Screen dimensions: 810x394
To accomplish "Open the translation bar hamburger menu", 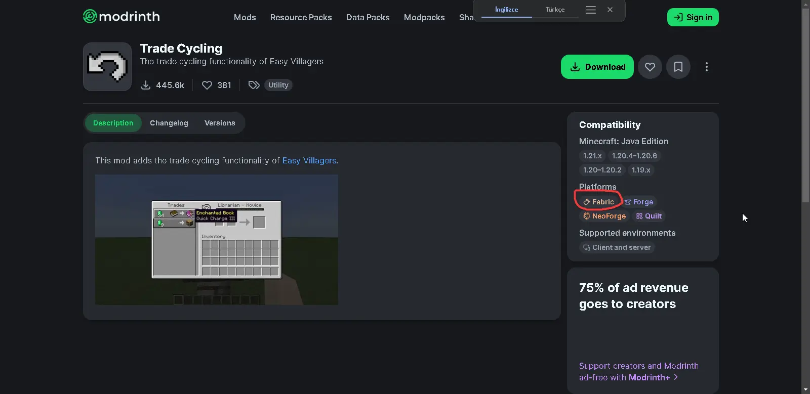I will 591,10.
